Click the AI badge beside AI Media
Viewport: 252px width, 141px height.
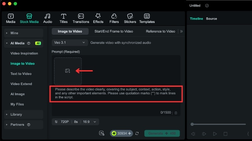[x=38, y=43]
